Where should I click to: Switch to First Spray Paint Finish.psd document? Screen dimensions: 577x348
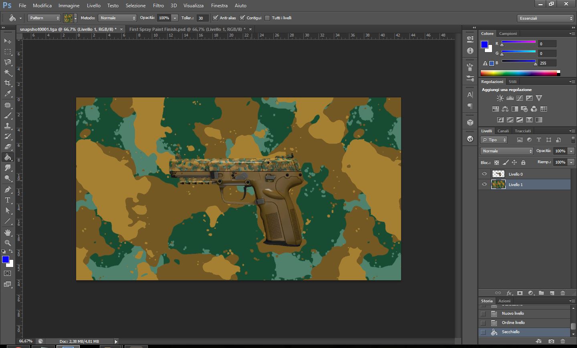(x=188, y=29)
